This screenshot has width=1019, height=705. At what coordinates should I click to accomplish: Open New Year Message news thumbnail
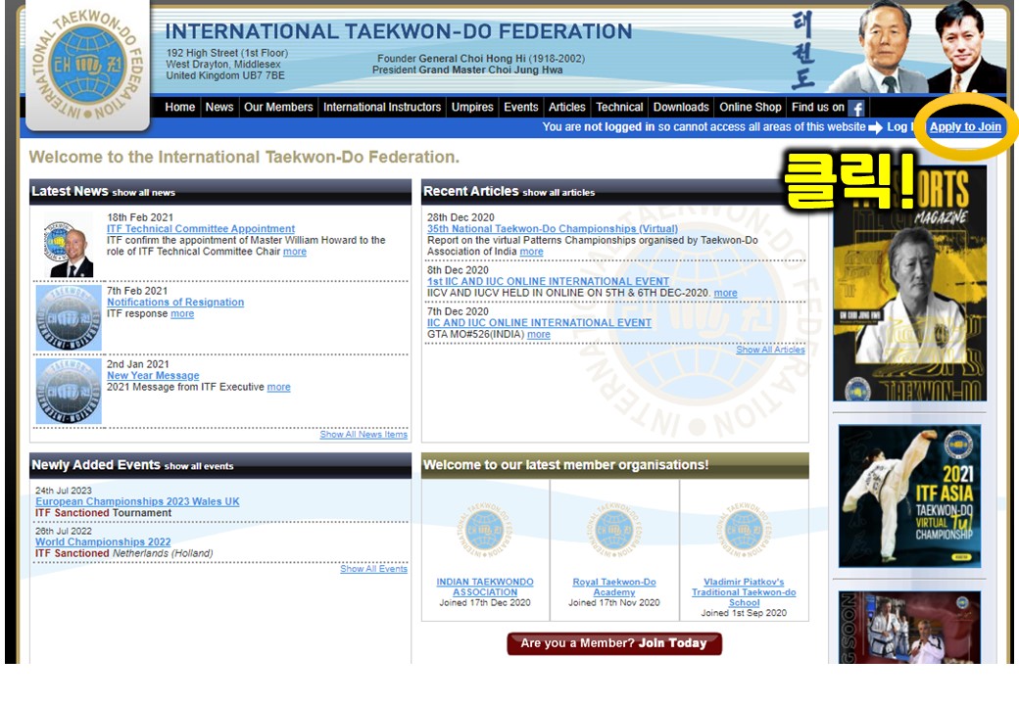point(69,392)
